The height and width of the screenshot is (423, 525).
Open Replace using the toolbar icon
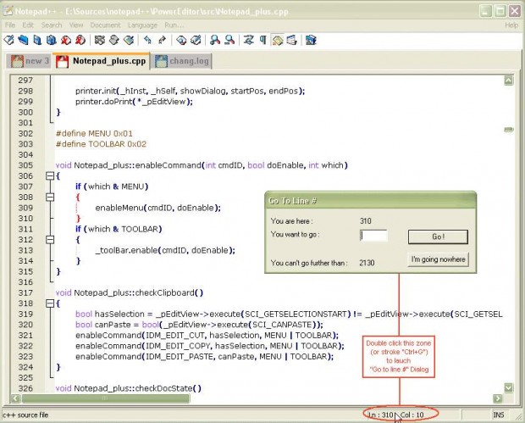click(196, 40)
